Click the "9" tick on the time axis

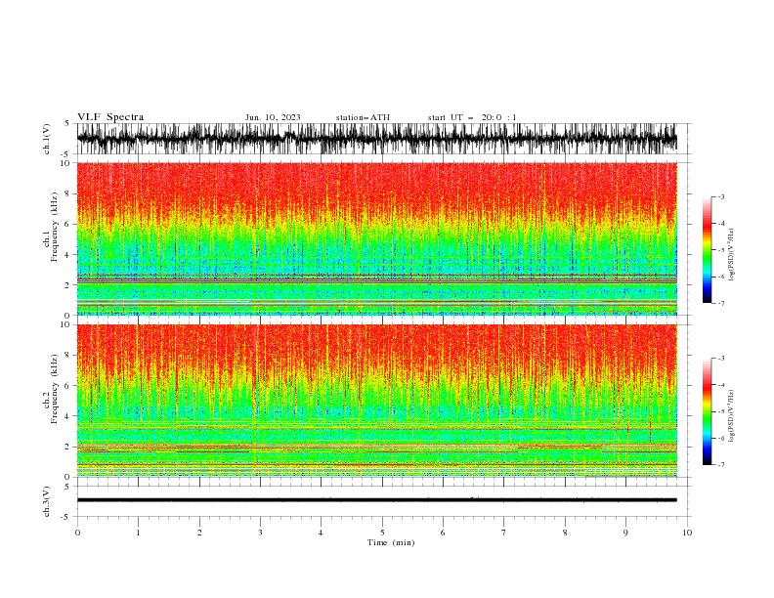625,533
